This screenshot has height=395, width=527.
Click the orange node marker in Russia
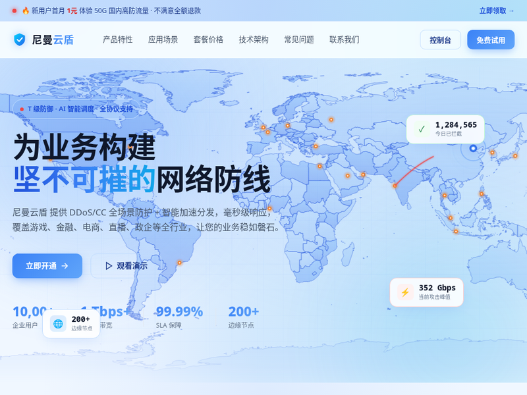(331, 120)
